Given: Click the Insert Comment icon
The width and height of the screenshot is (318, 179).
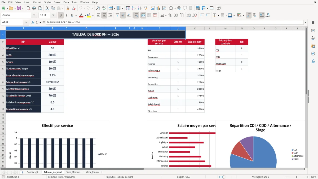Looking at the screenshot, I should [185, 8].
